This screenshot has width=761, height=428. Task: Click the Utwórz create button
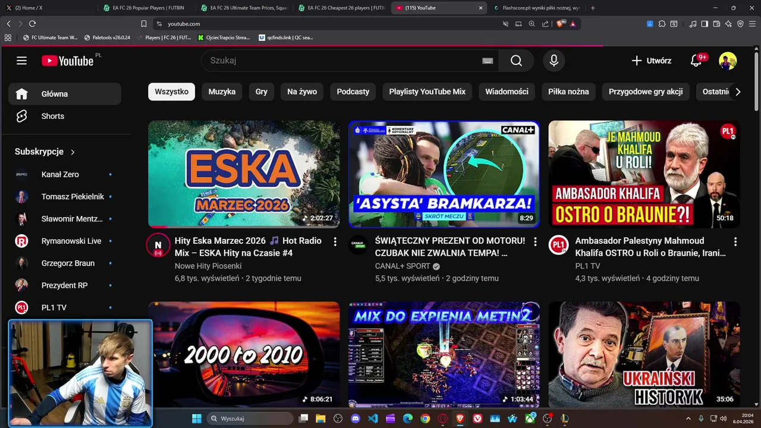click(x=651, y=61)
